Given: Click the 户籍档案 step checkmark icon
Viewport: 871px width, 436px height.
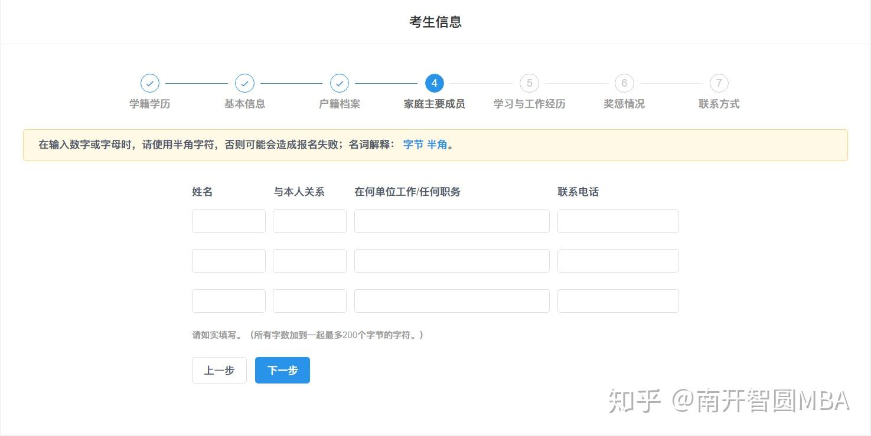Looking at the screenshot, I should 340,83.
